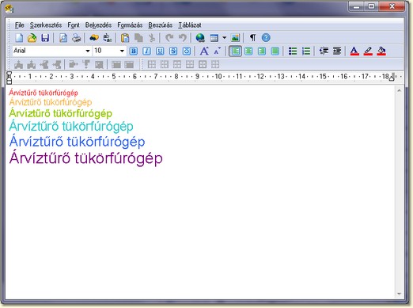Close the editor window
The height and width of the screenshot is (308, 413).
pos(392,6)
